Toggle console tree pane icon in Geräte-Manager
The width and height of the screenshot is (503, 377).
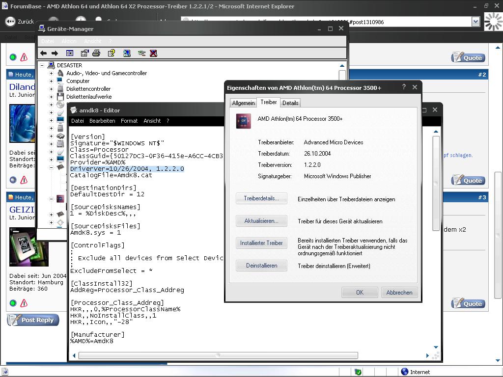70,53
